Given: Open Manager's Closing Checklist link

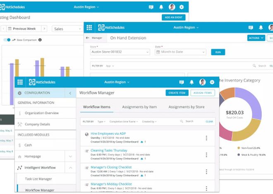Looking at the screenshot, I should [x=111, y=167].
